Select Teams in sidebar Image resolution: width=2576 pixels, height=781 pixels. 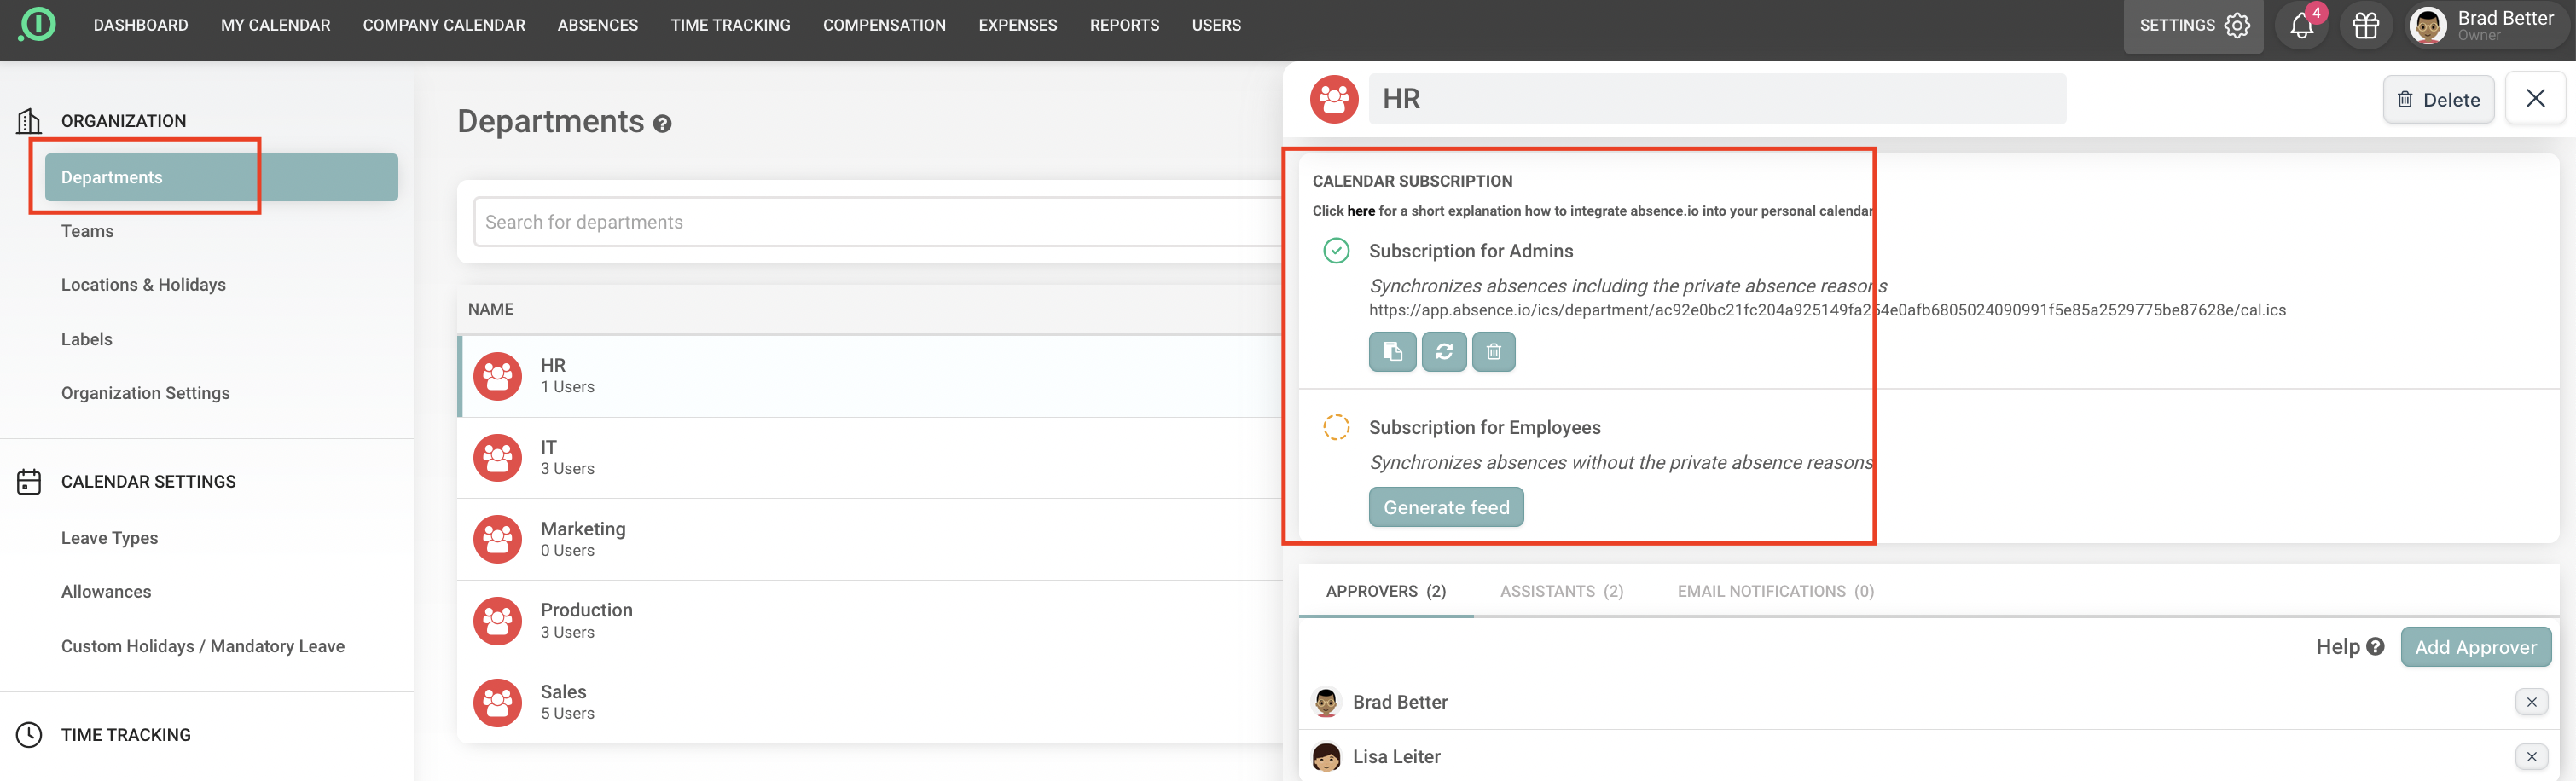pyautogui.click(x=87, y=231)
